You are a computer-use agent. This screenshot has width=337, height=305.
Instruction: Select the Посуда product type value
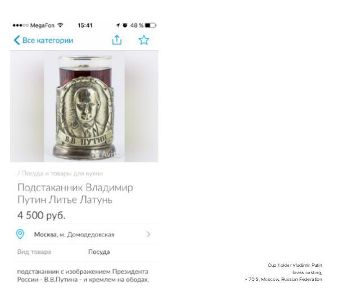[x=99, y=252]
